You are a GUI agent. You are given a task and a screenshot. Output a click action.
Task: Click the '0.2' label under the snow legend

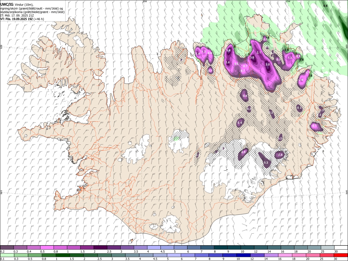2,251
